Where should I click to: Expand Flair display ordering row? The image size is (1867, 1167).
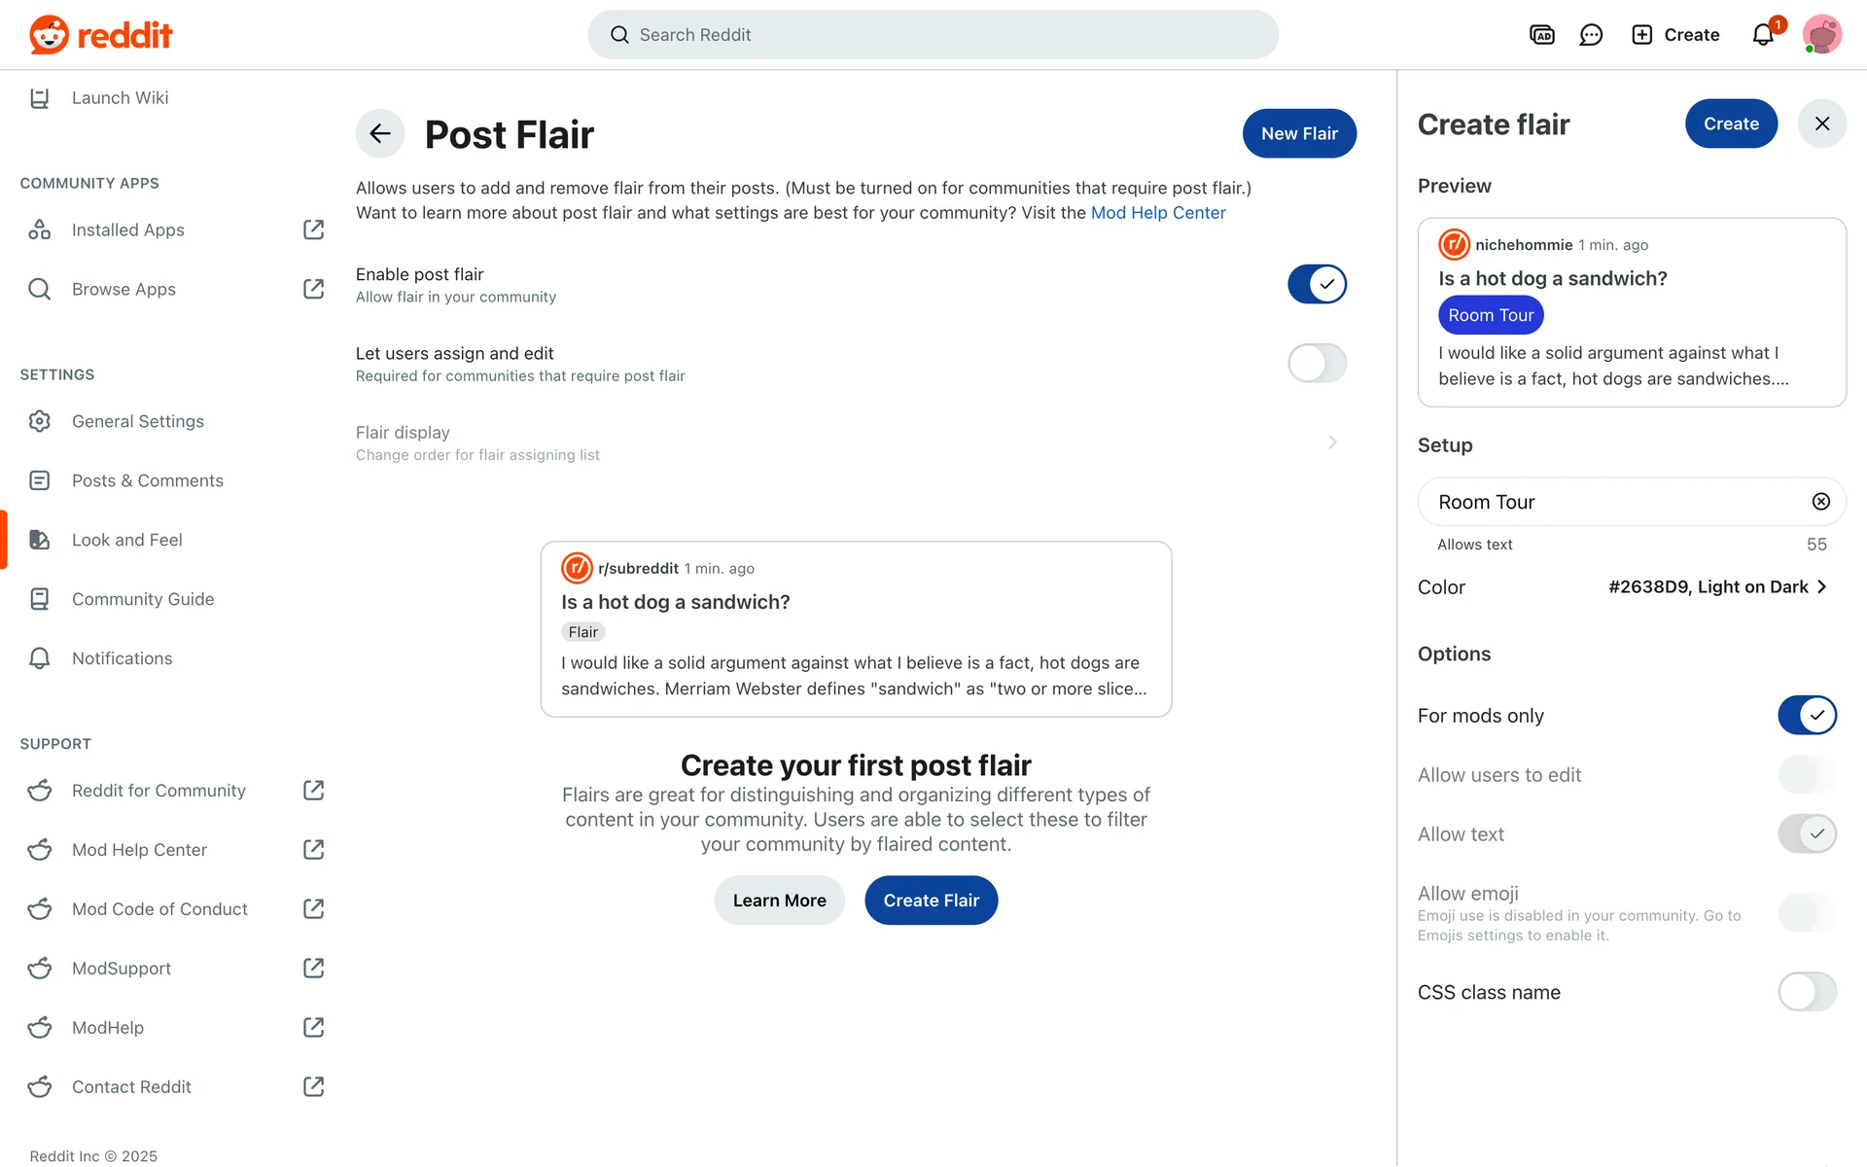coord(1332,442)
